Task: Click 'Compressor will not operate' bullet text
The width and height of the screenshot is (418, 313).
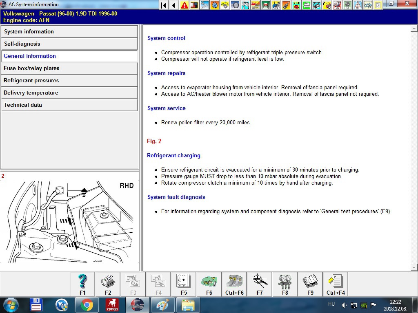Action: (222, 59)
